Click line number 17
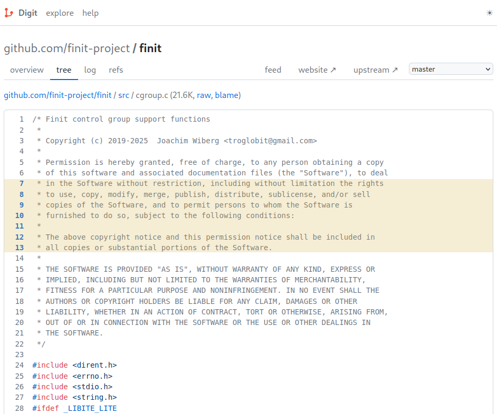This screenshot has height=414, width=497. coord(20,291)
